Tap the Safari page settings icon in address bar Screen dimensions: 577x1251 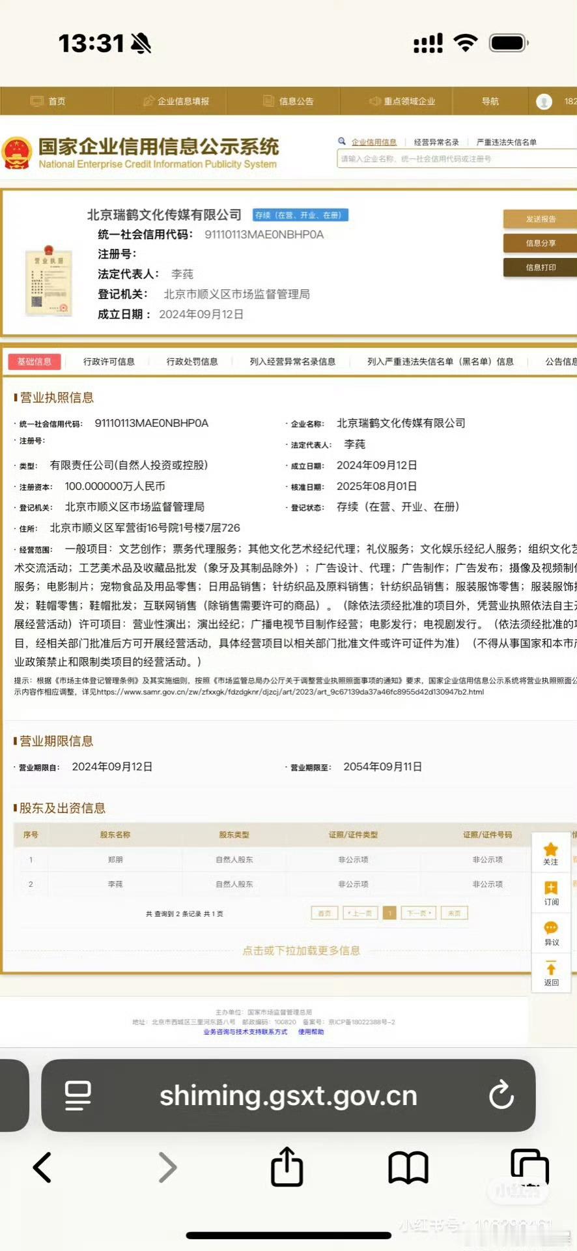[78, 1095]
